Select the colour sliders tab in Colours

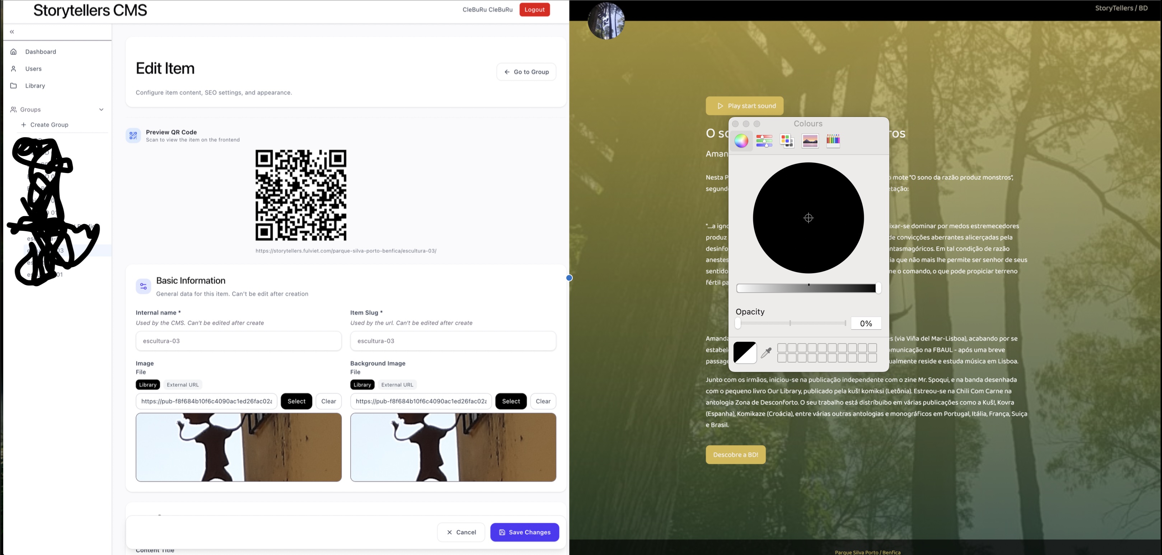click(764, 141)
